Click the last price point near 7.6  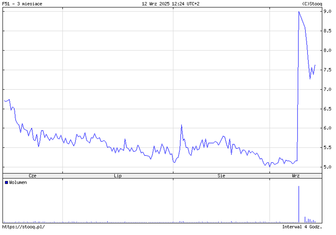point(315,65)
